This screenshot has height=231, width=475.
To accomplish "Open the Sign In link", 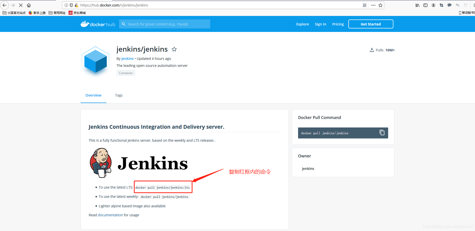I will [320, 24].
